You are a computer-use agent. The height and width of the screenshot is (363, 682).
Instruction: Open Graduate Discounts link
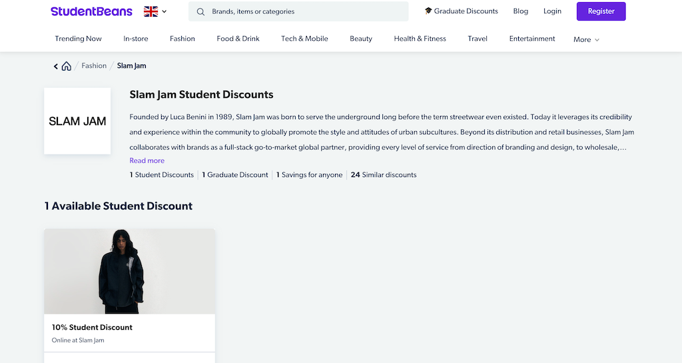pyautogui.click(x=462, y=11)
